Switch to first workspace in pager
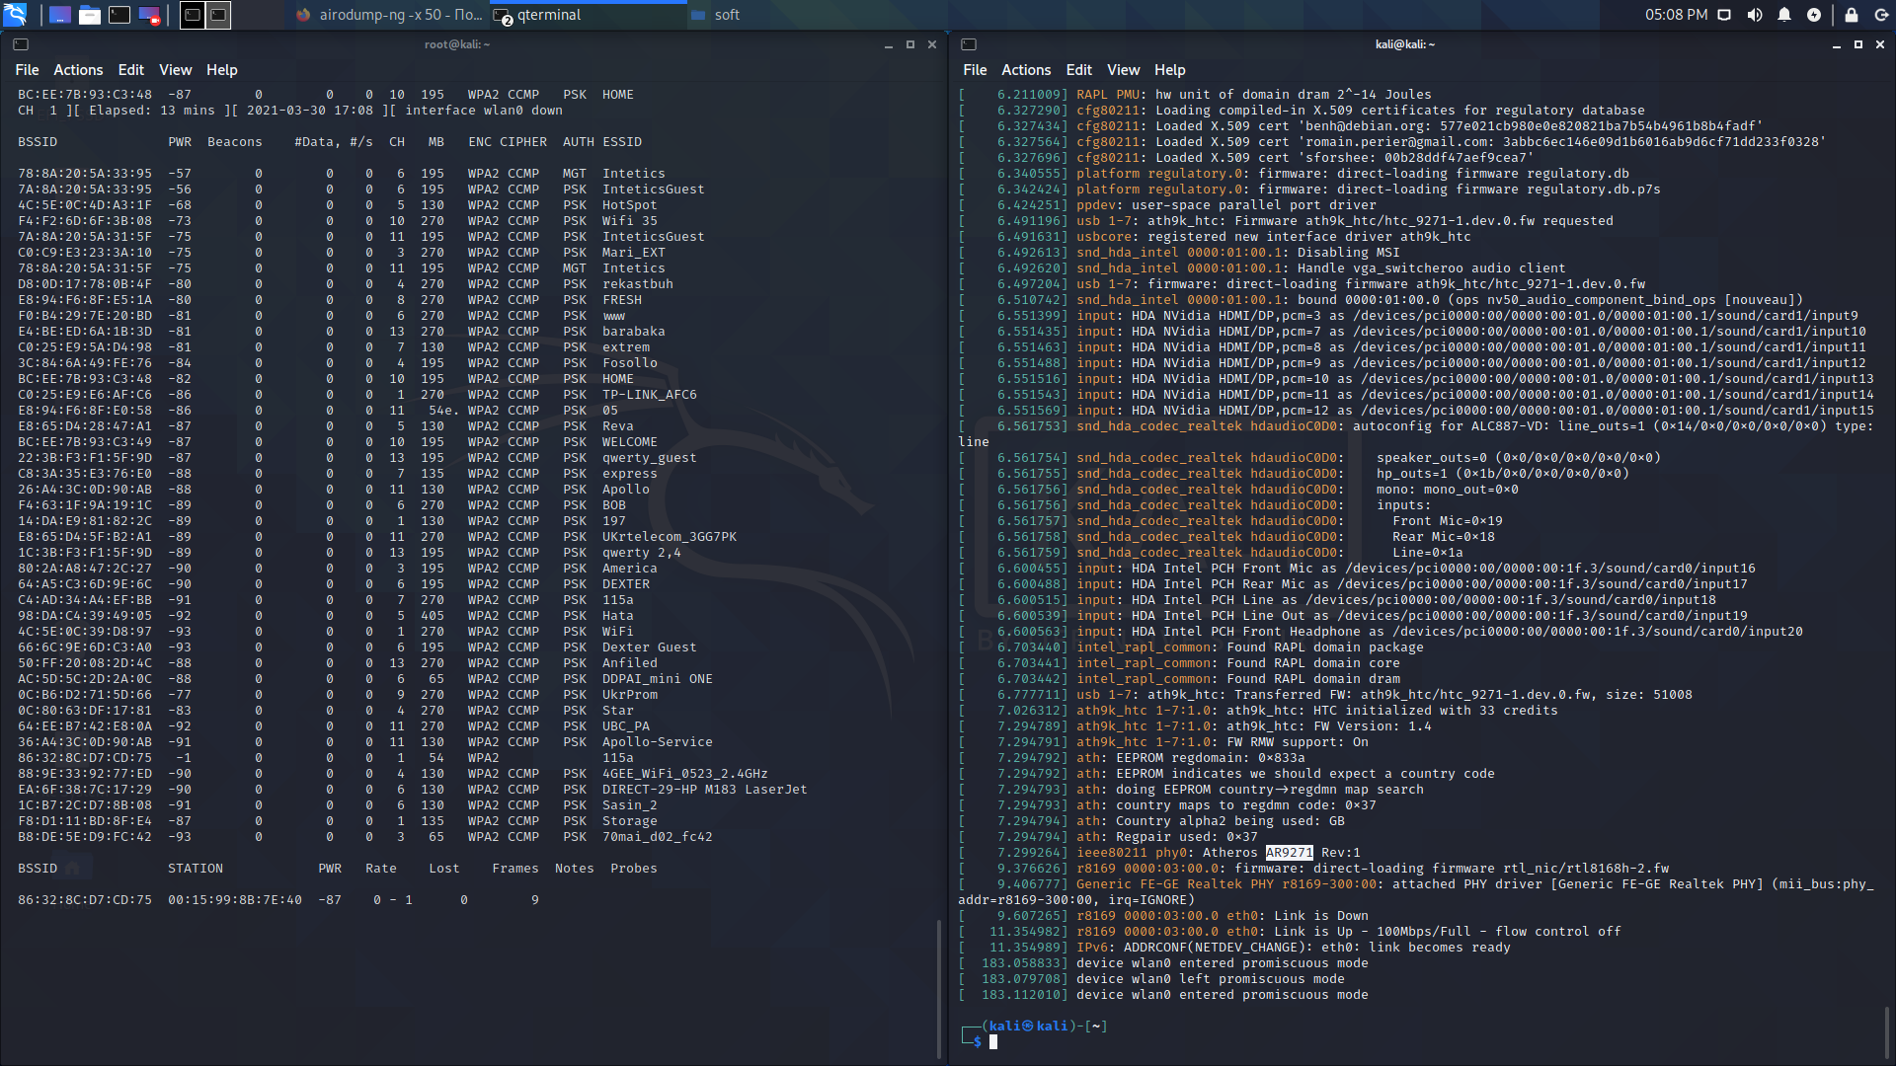The width and height of the screenshot is (1896, 1066). 193,15
